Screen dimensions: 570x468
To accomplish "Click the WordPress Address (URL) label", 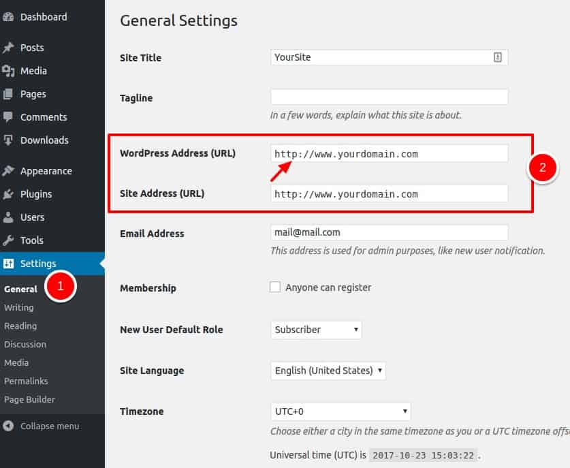I will pos(178,153).
